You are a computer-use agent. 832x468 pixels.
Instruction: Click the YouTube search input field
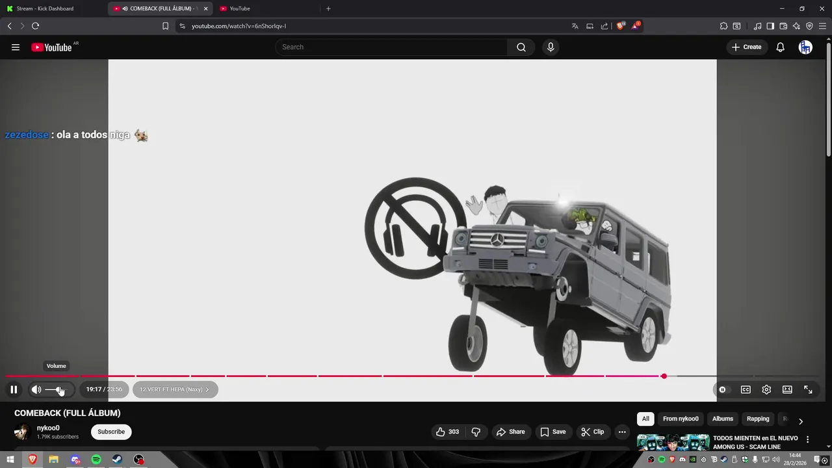[x=391, y=47]
